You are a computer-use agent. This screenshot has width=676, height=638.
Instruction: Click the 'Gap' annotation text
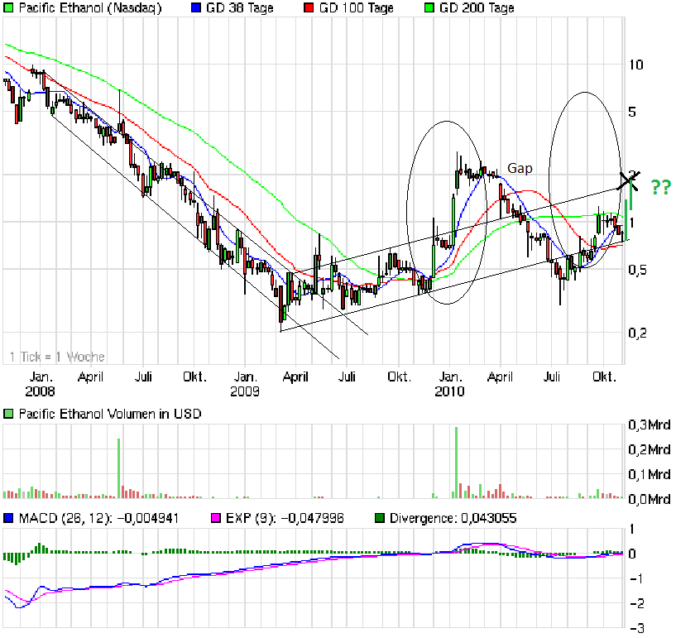click(520, 169)
